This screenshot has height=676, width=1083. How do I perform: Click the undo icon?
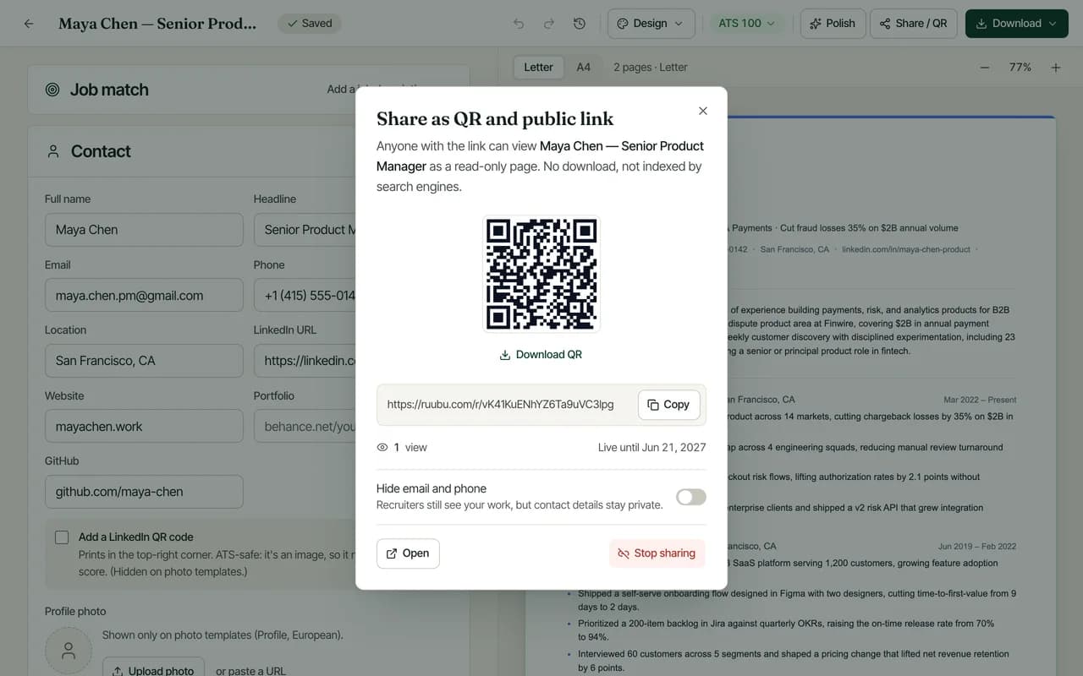(519, 24)
